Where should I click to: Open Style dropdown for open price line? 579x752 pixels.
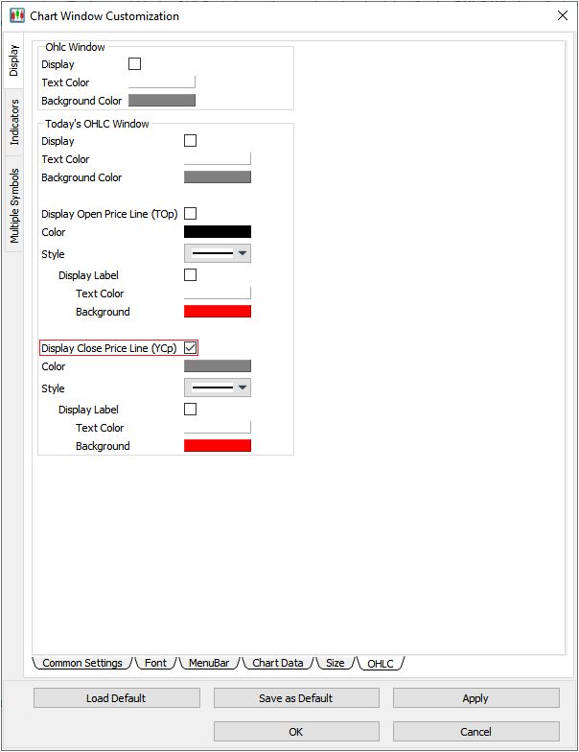217,254
